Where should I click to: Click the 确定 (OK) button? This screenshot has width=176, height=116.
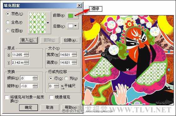pyautogui.click(x=29, y=108)
